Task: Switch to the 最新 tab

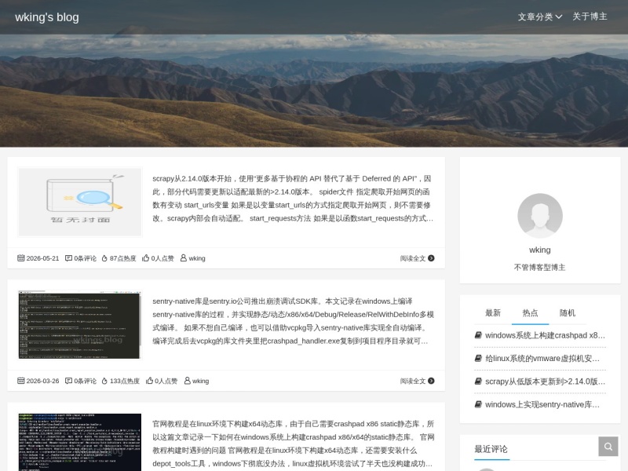Action: coord(493,312)
